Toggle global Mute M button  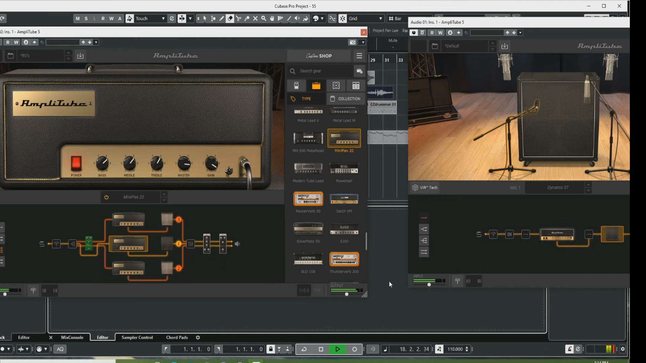(x=78, y=18)
